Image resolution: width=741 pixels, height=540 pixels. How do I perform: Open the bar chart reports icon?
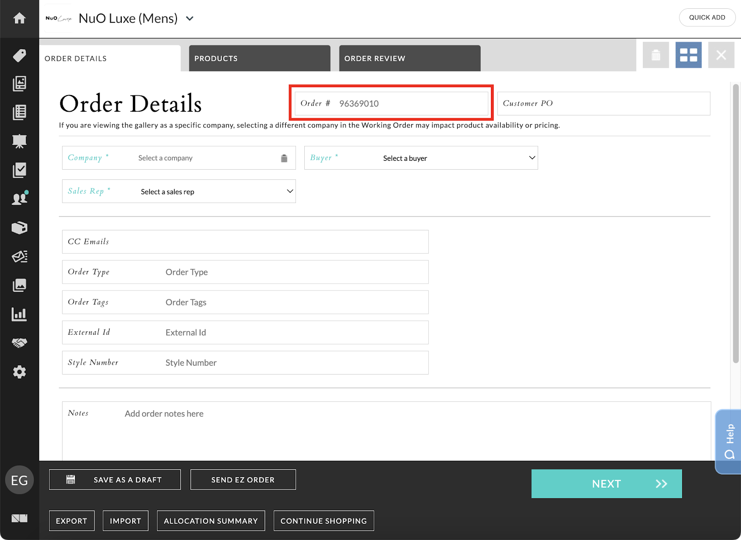(19, 314)
